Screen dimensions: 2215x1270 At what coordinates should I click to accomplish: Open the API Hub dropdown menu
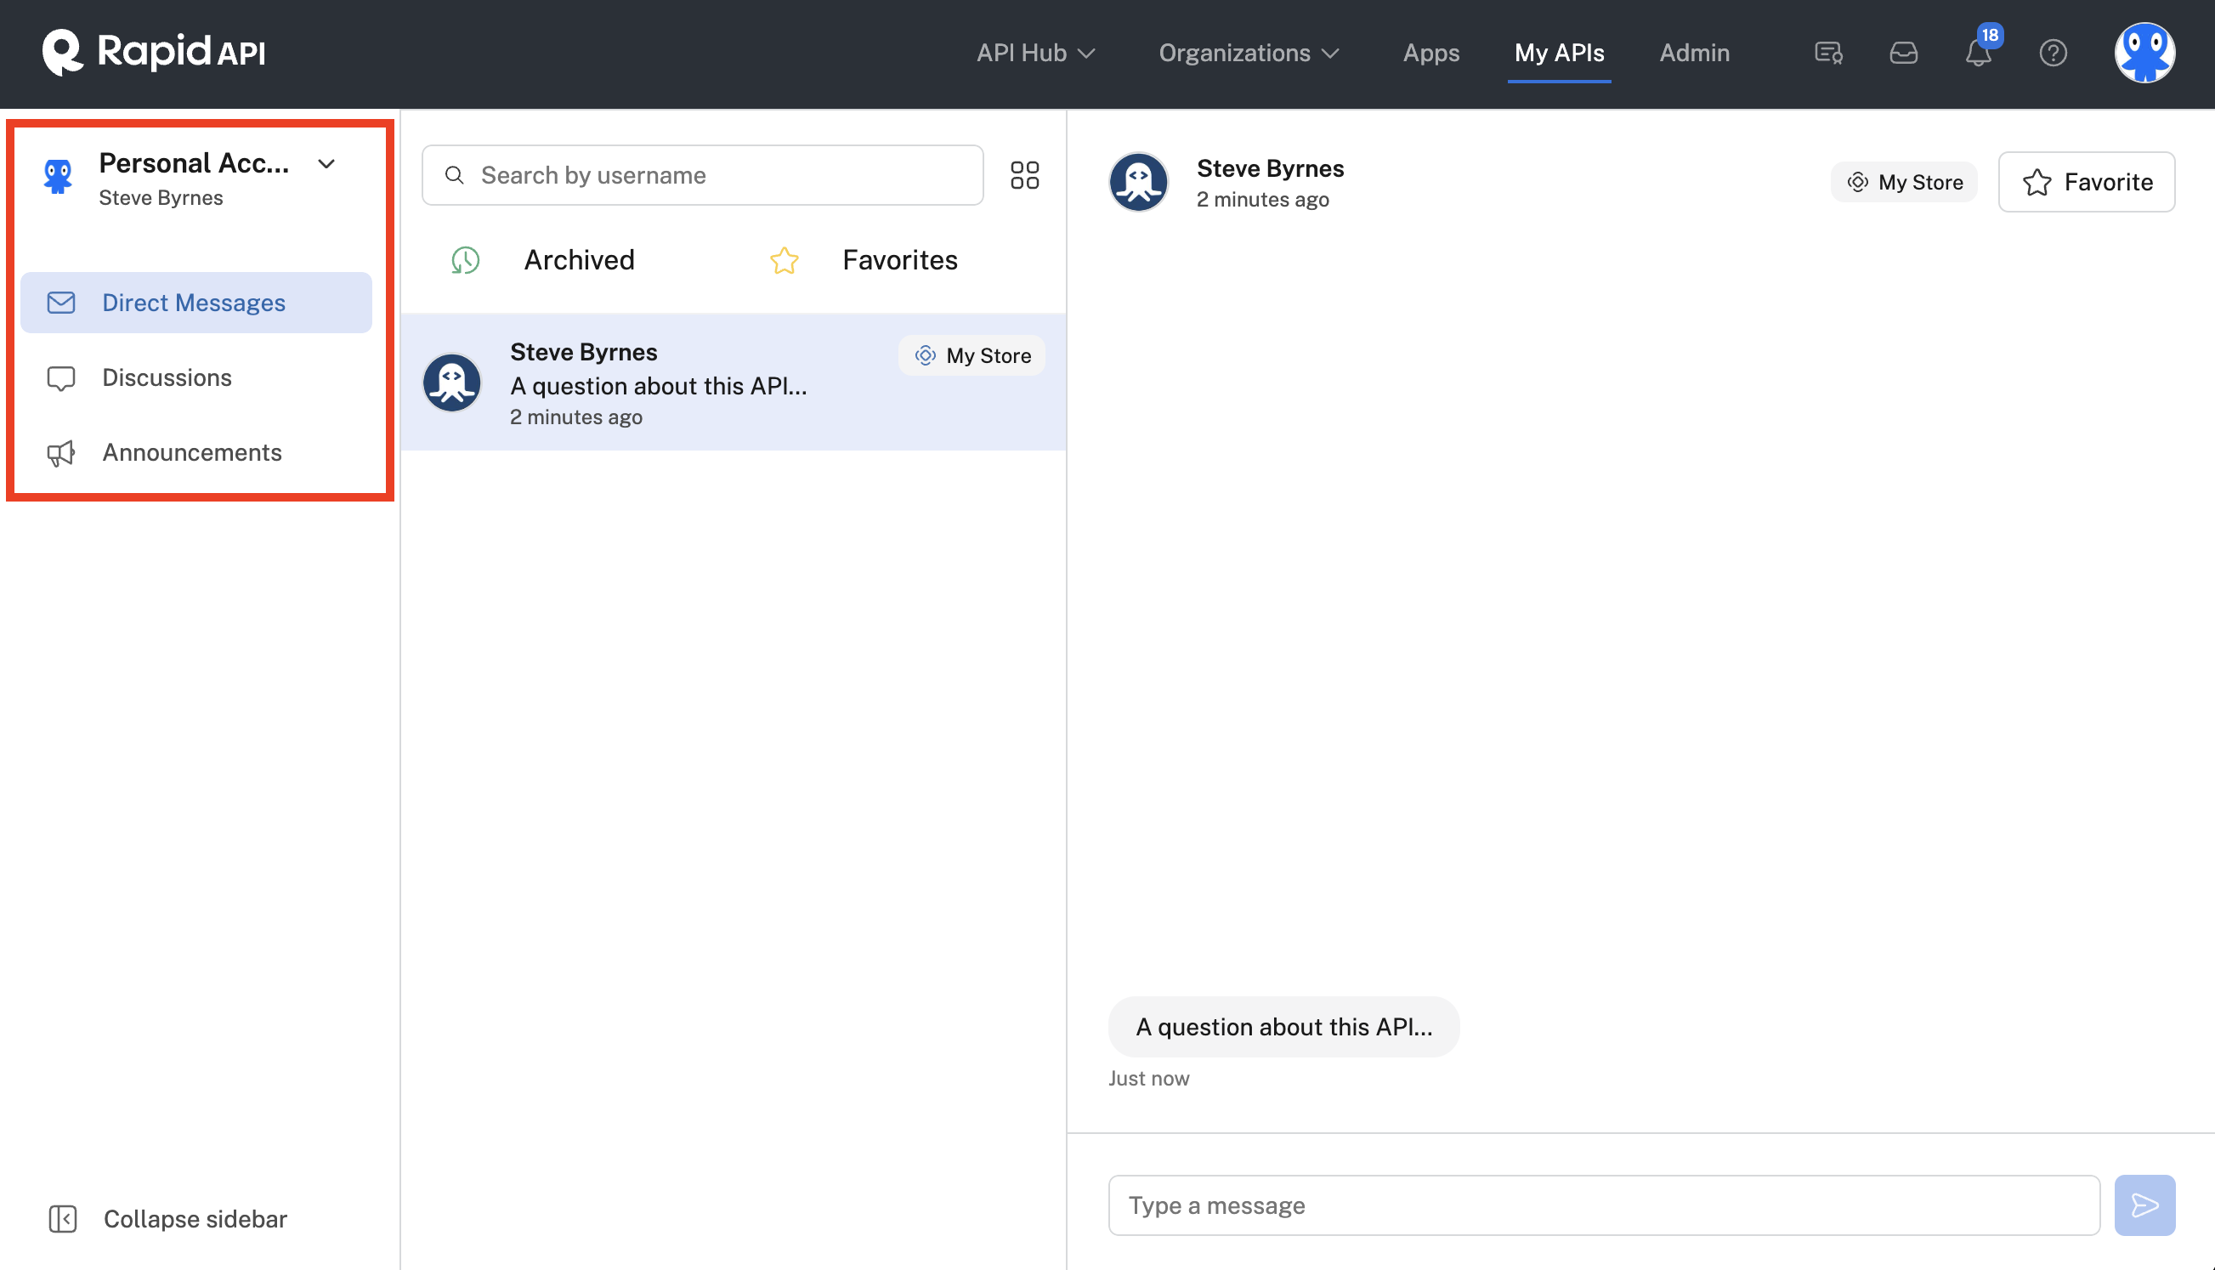coord(1035,54)
